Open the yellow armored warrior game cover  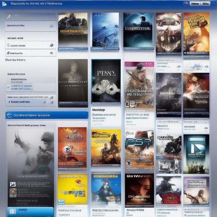pyautogui.click(x=106, y=148)
